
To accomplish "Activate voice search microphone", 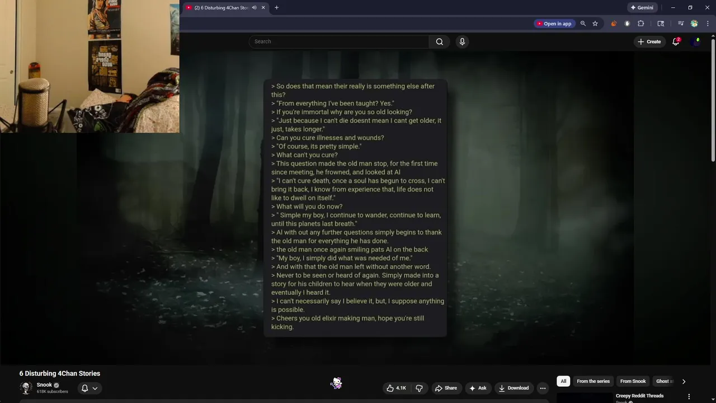I will tap(462, 41).
